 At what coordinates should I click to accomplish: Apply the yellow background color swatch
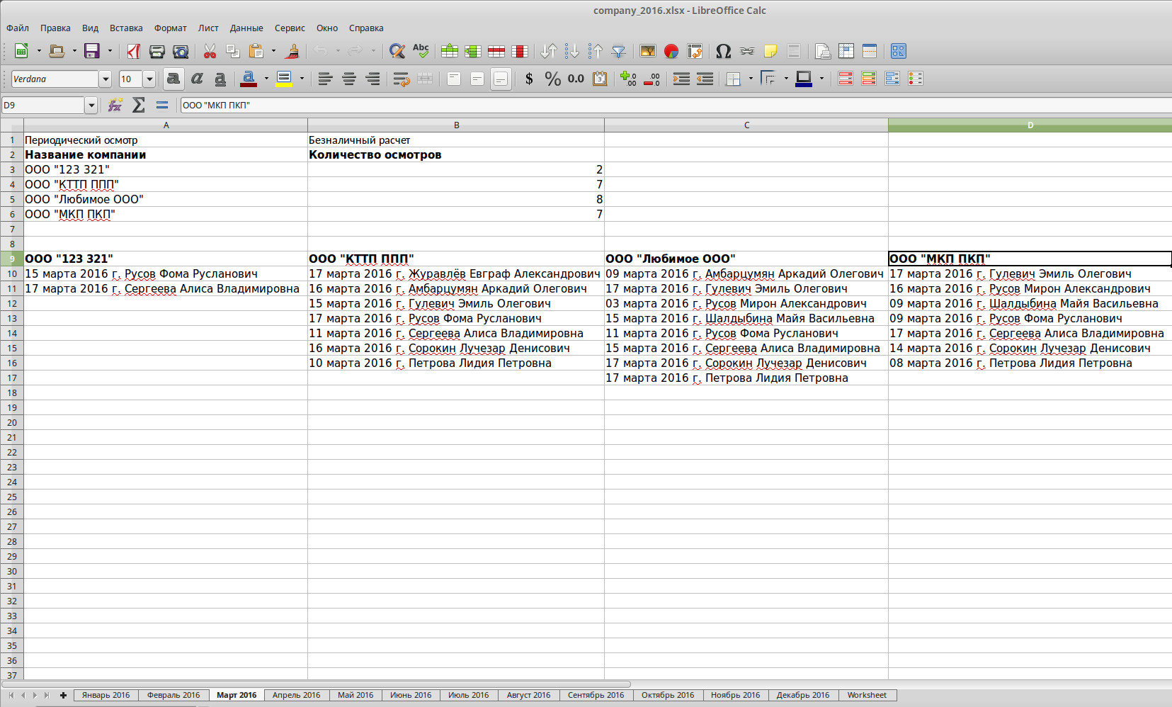284,79
